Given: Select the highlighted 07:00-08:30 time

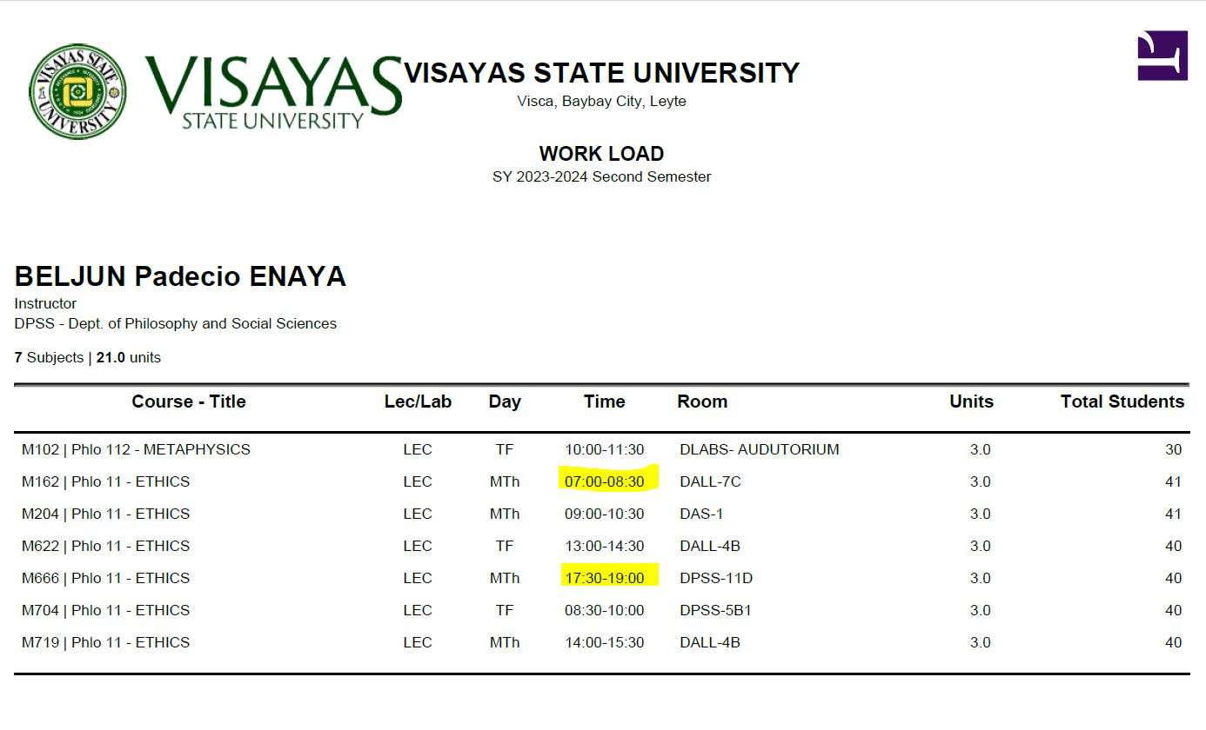Looking at the screenshot, I should click(605, 481).
